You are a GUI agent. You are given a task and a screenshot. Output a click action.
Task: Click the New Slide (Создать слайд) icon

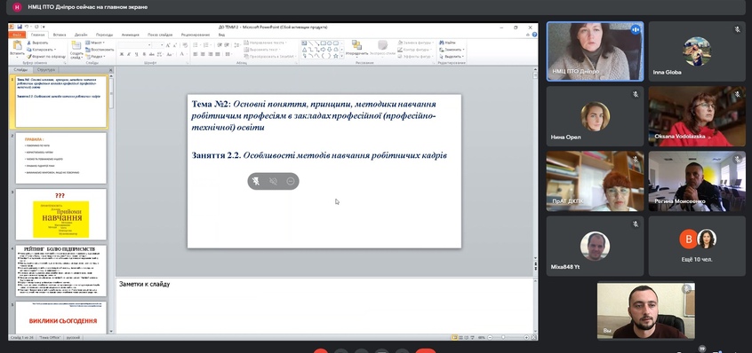click(x=76, y=45)
